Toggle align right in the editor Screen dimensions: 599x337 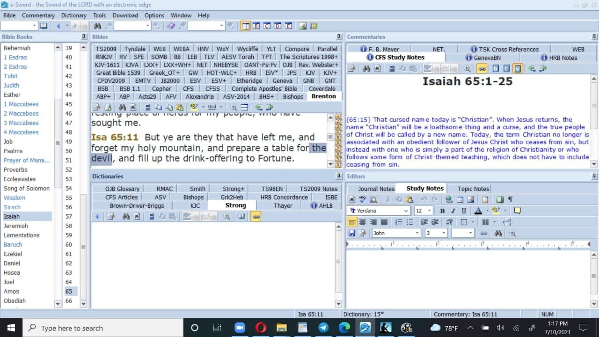373,222
